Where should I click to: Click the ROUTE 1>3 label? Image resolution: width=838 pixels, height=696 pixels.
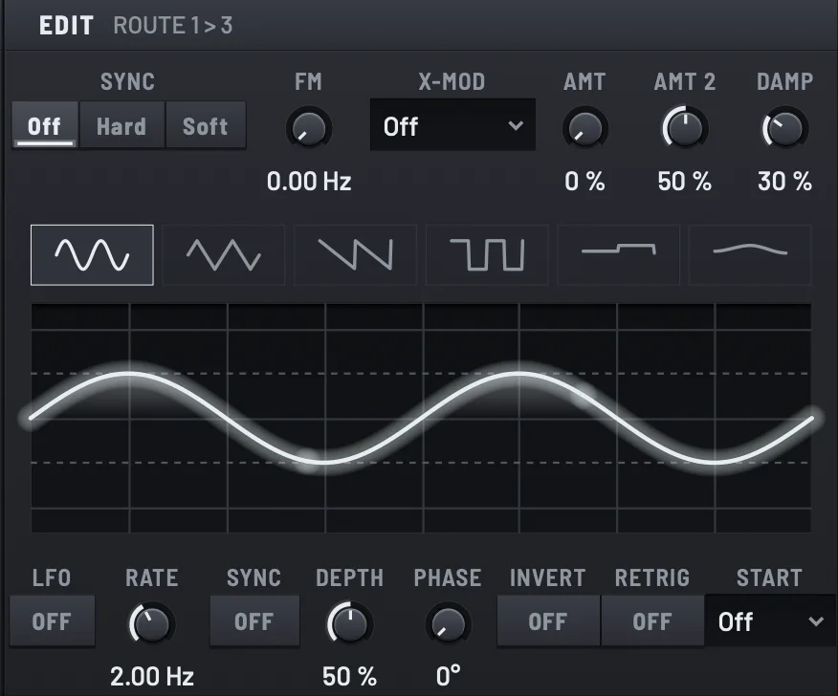pyautogui.click(x=173, y=26)
